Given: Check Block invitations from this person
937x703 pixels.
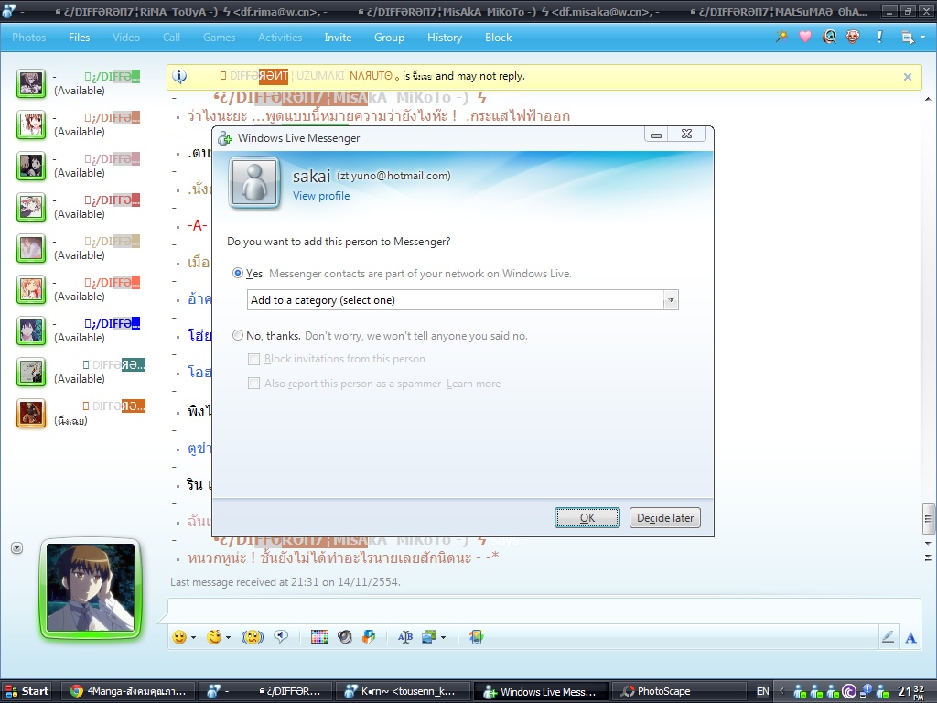Looking at the screenshot, I should click(x=254, y=359).
